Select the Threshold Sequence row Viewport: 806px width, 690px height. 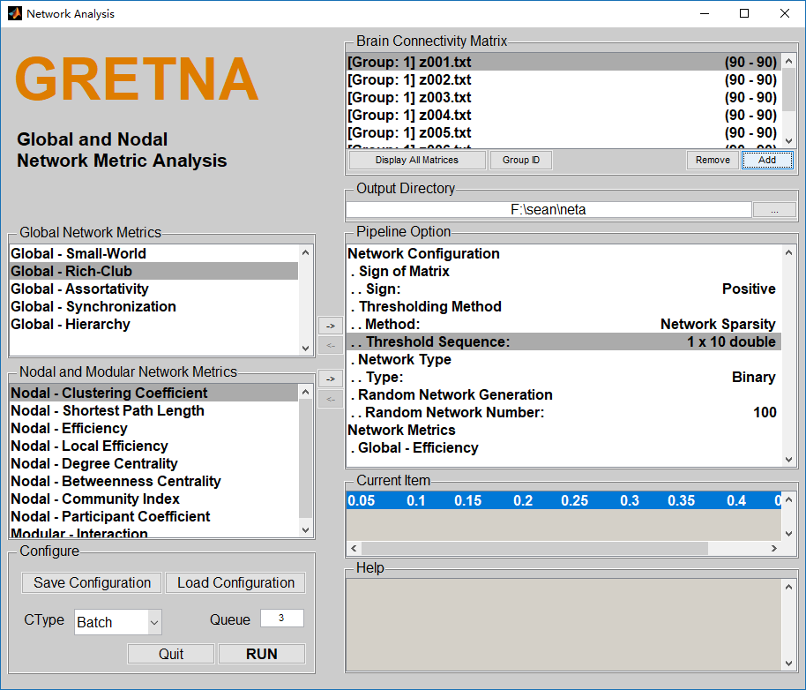coord(563,342)
